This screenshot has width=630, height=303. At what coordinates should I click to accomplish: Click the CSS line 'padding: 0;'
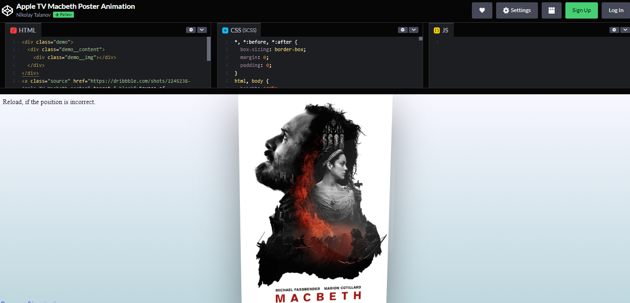tap(256, 66)
